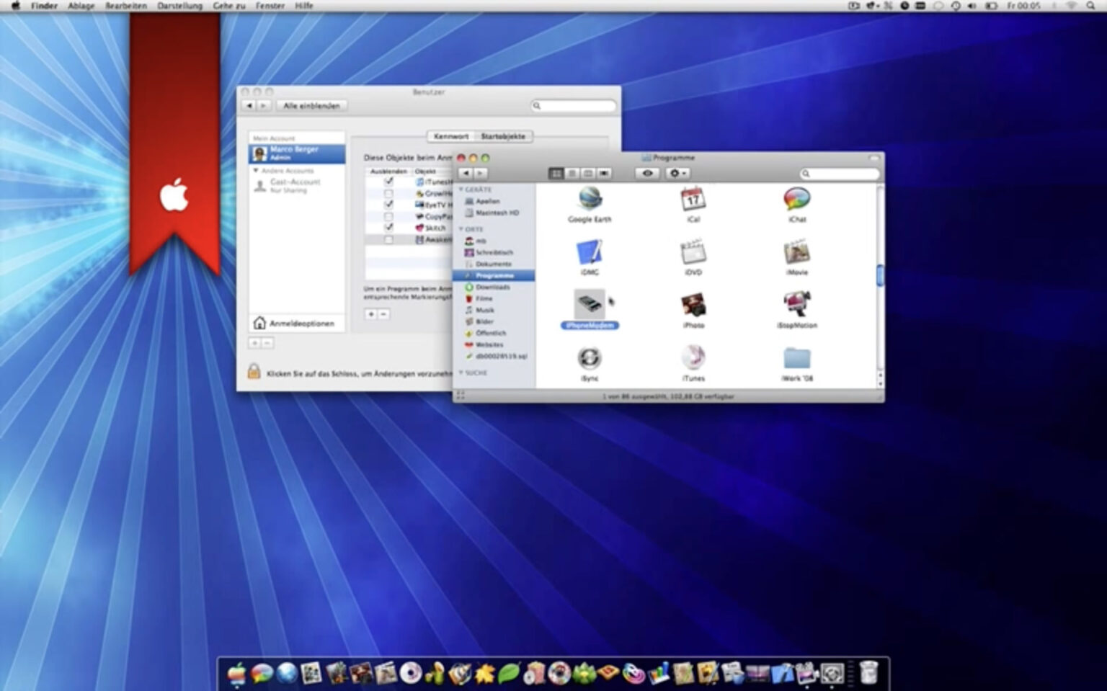Click the Finder window vertical scrollbar
Viewport: 1107px width, 691px height.
[879, 275]
